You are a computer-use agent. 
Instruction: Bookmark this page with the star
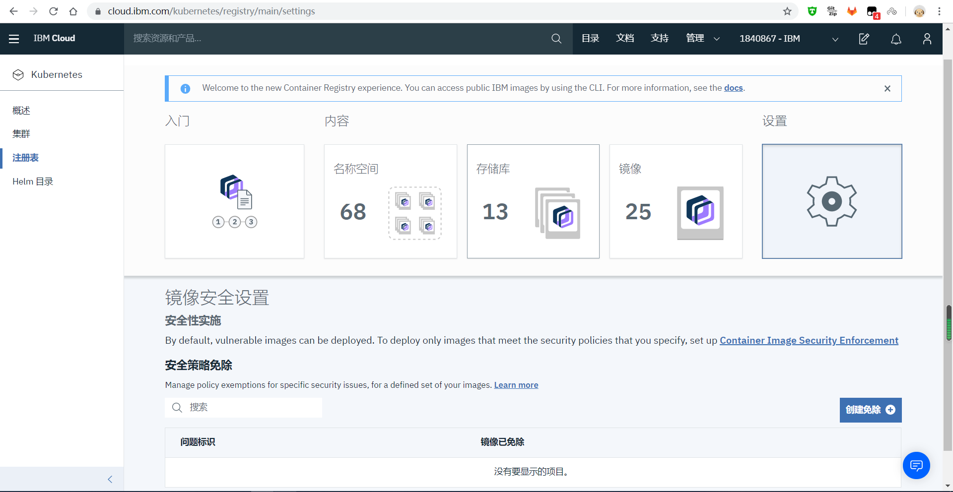(x=787, y=11)
